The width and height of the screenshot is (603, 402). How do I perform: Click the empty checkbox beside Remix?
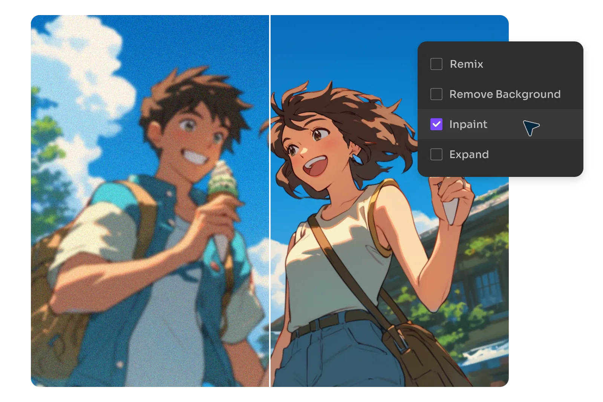(436, 64)
